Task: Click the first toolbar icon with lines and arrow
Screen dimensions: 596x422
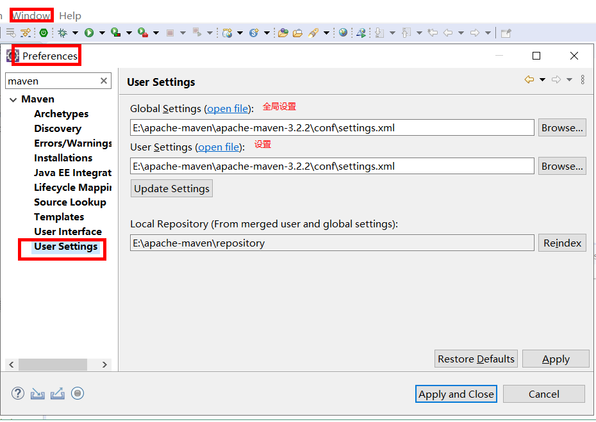Action: pos(11,33)
